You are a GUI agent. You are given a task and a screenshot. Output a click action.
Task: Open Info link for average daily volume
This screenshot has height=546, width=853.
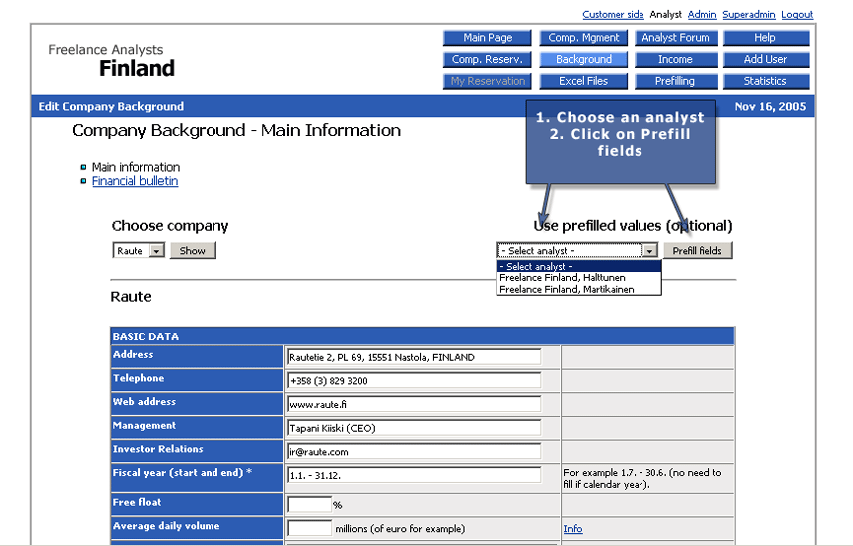coord(573,529)
